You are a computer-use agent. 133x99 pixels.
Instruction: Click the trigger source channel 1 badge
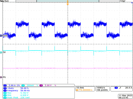coord(116,88)
